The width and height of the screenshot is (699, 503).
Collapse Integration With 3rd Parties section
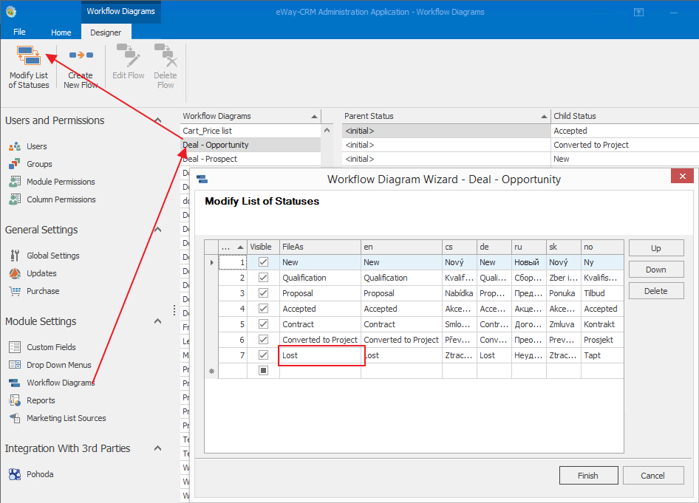coord(158,448)
